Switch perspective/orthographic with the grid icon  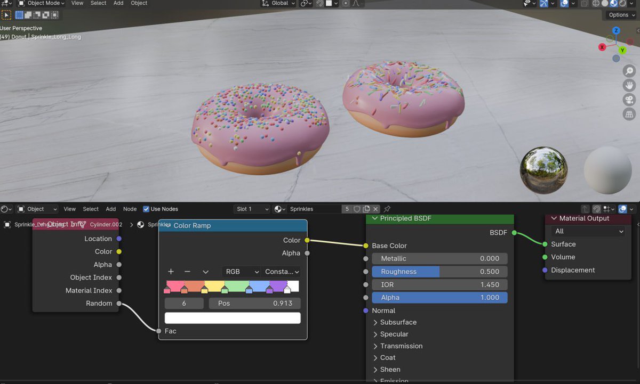pyautogui.click(x=629, y=114)
